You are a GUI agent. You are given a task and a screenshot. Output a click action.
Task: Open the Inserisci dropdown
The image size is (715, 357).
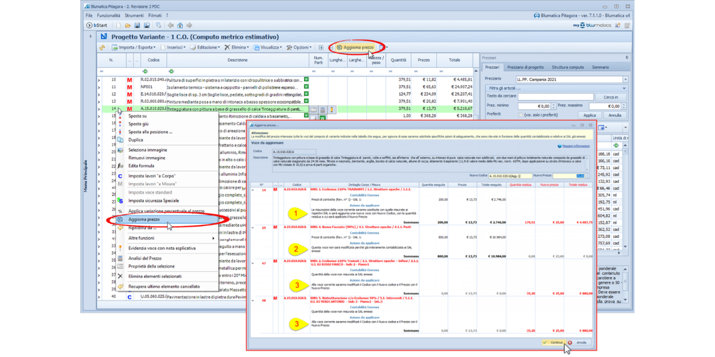coord(173,48)
